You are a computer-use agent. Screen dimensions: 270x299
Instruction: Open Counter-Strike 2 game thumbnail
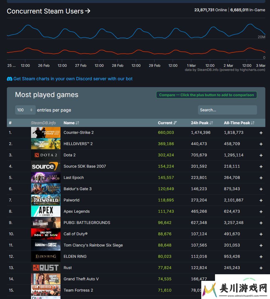click(46, 132)
